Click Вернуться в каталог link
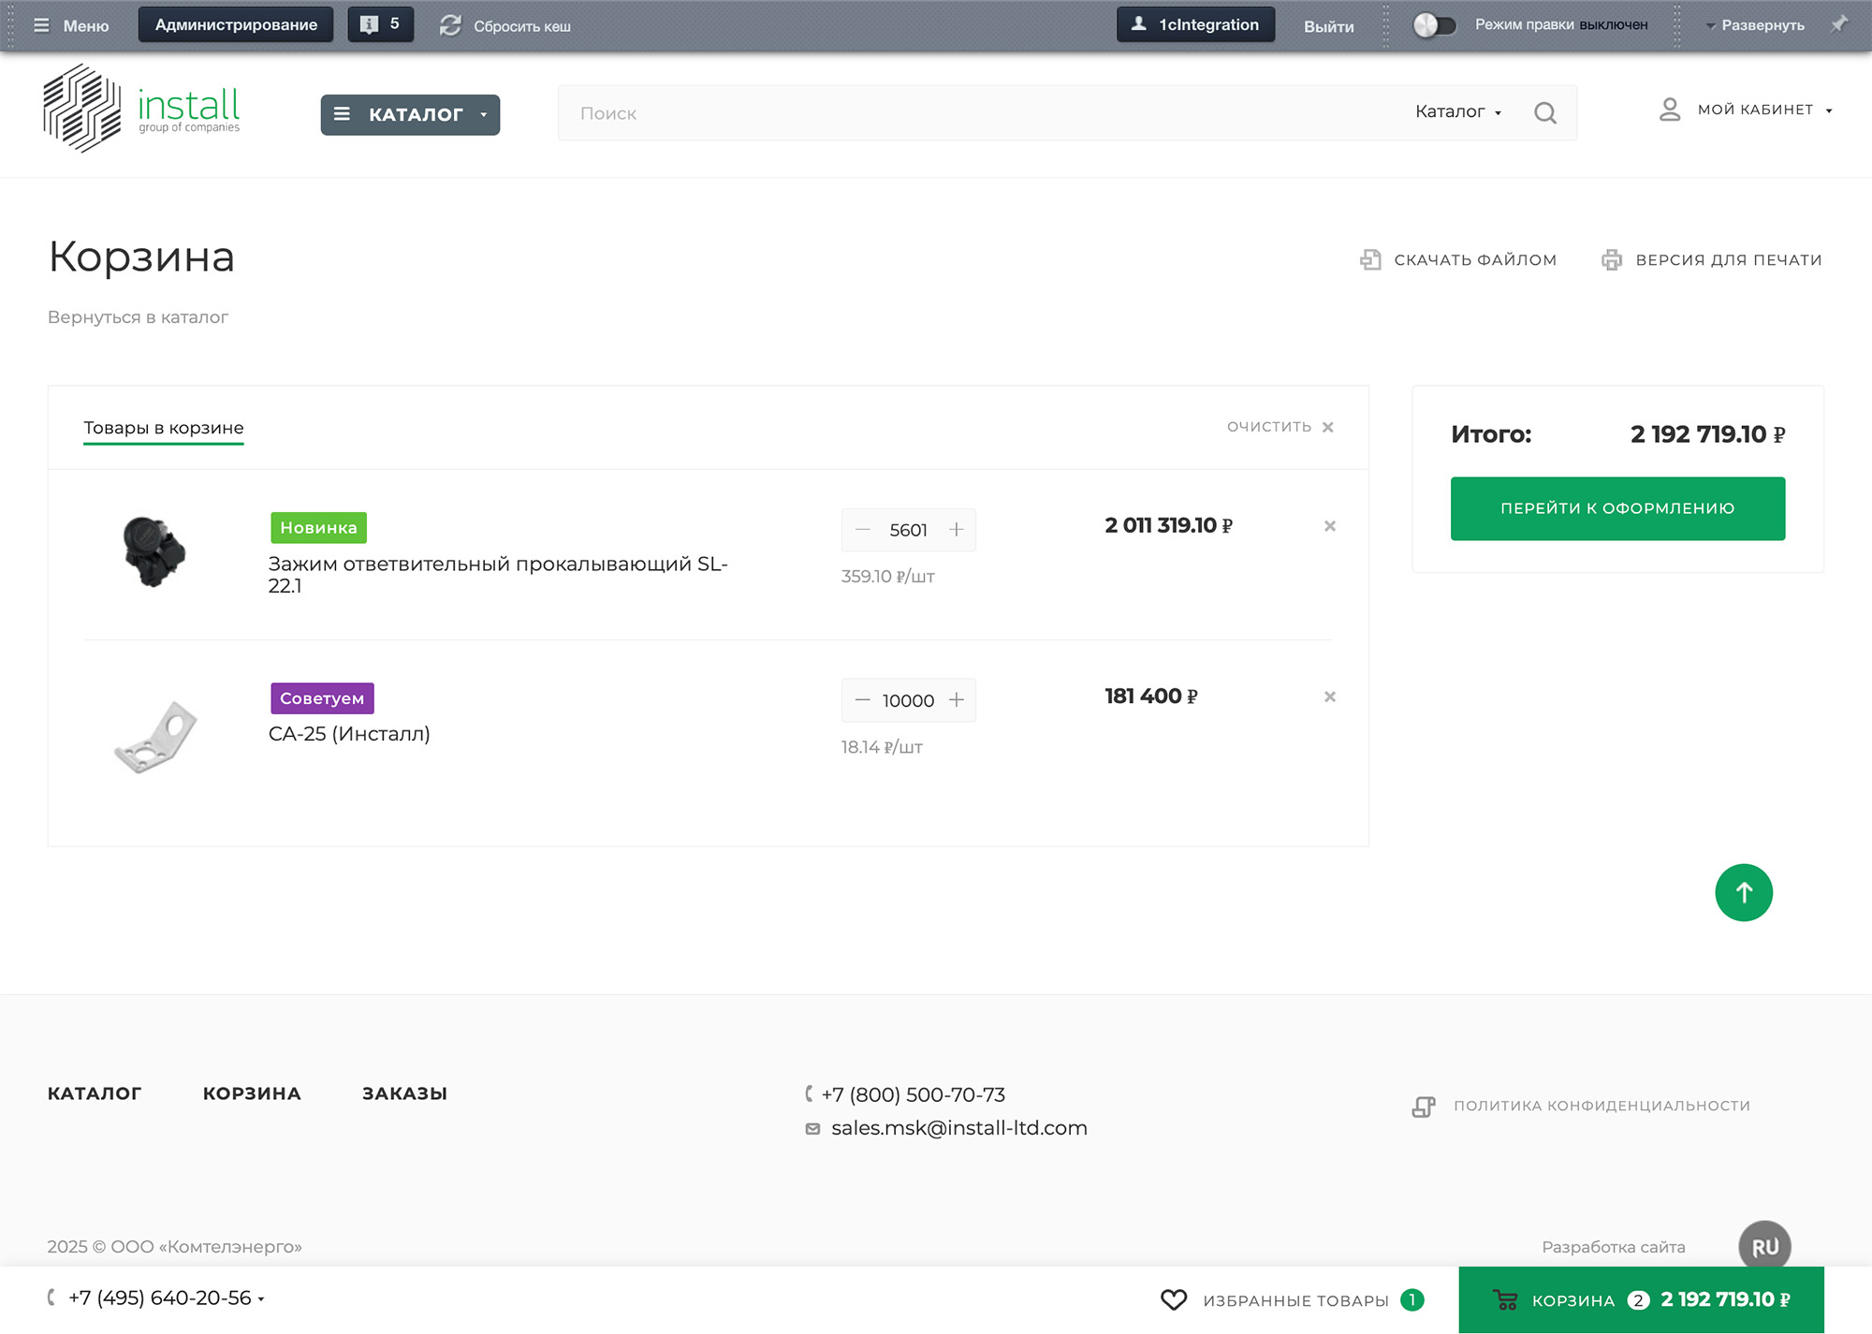Image resolution: width=1872 pixels, height=1334 pixels. pos(138,317)
